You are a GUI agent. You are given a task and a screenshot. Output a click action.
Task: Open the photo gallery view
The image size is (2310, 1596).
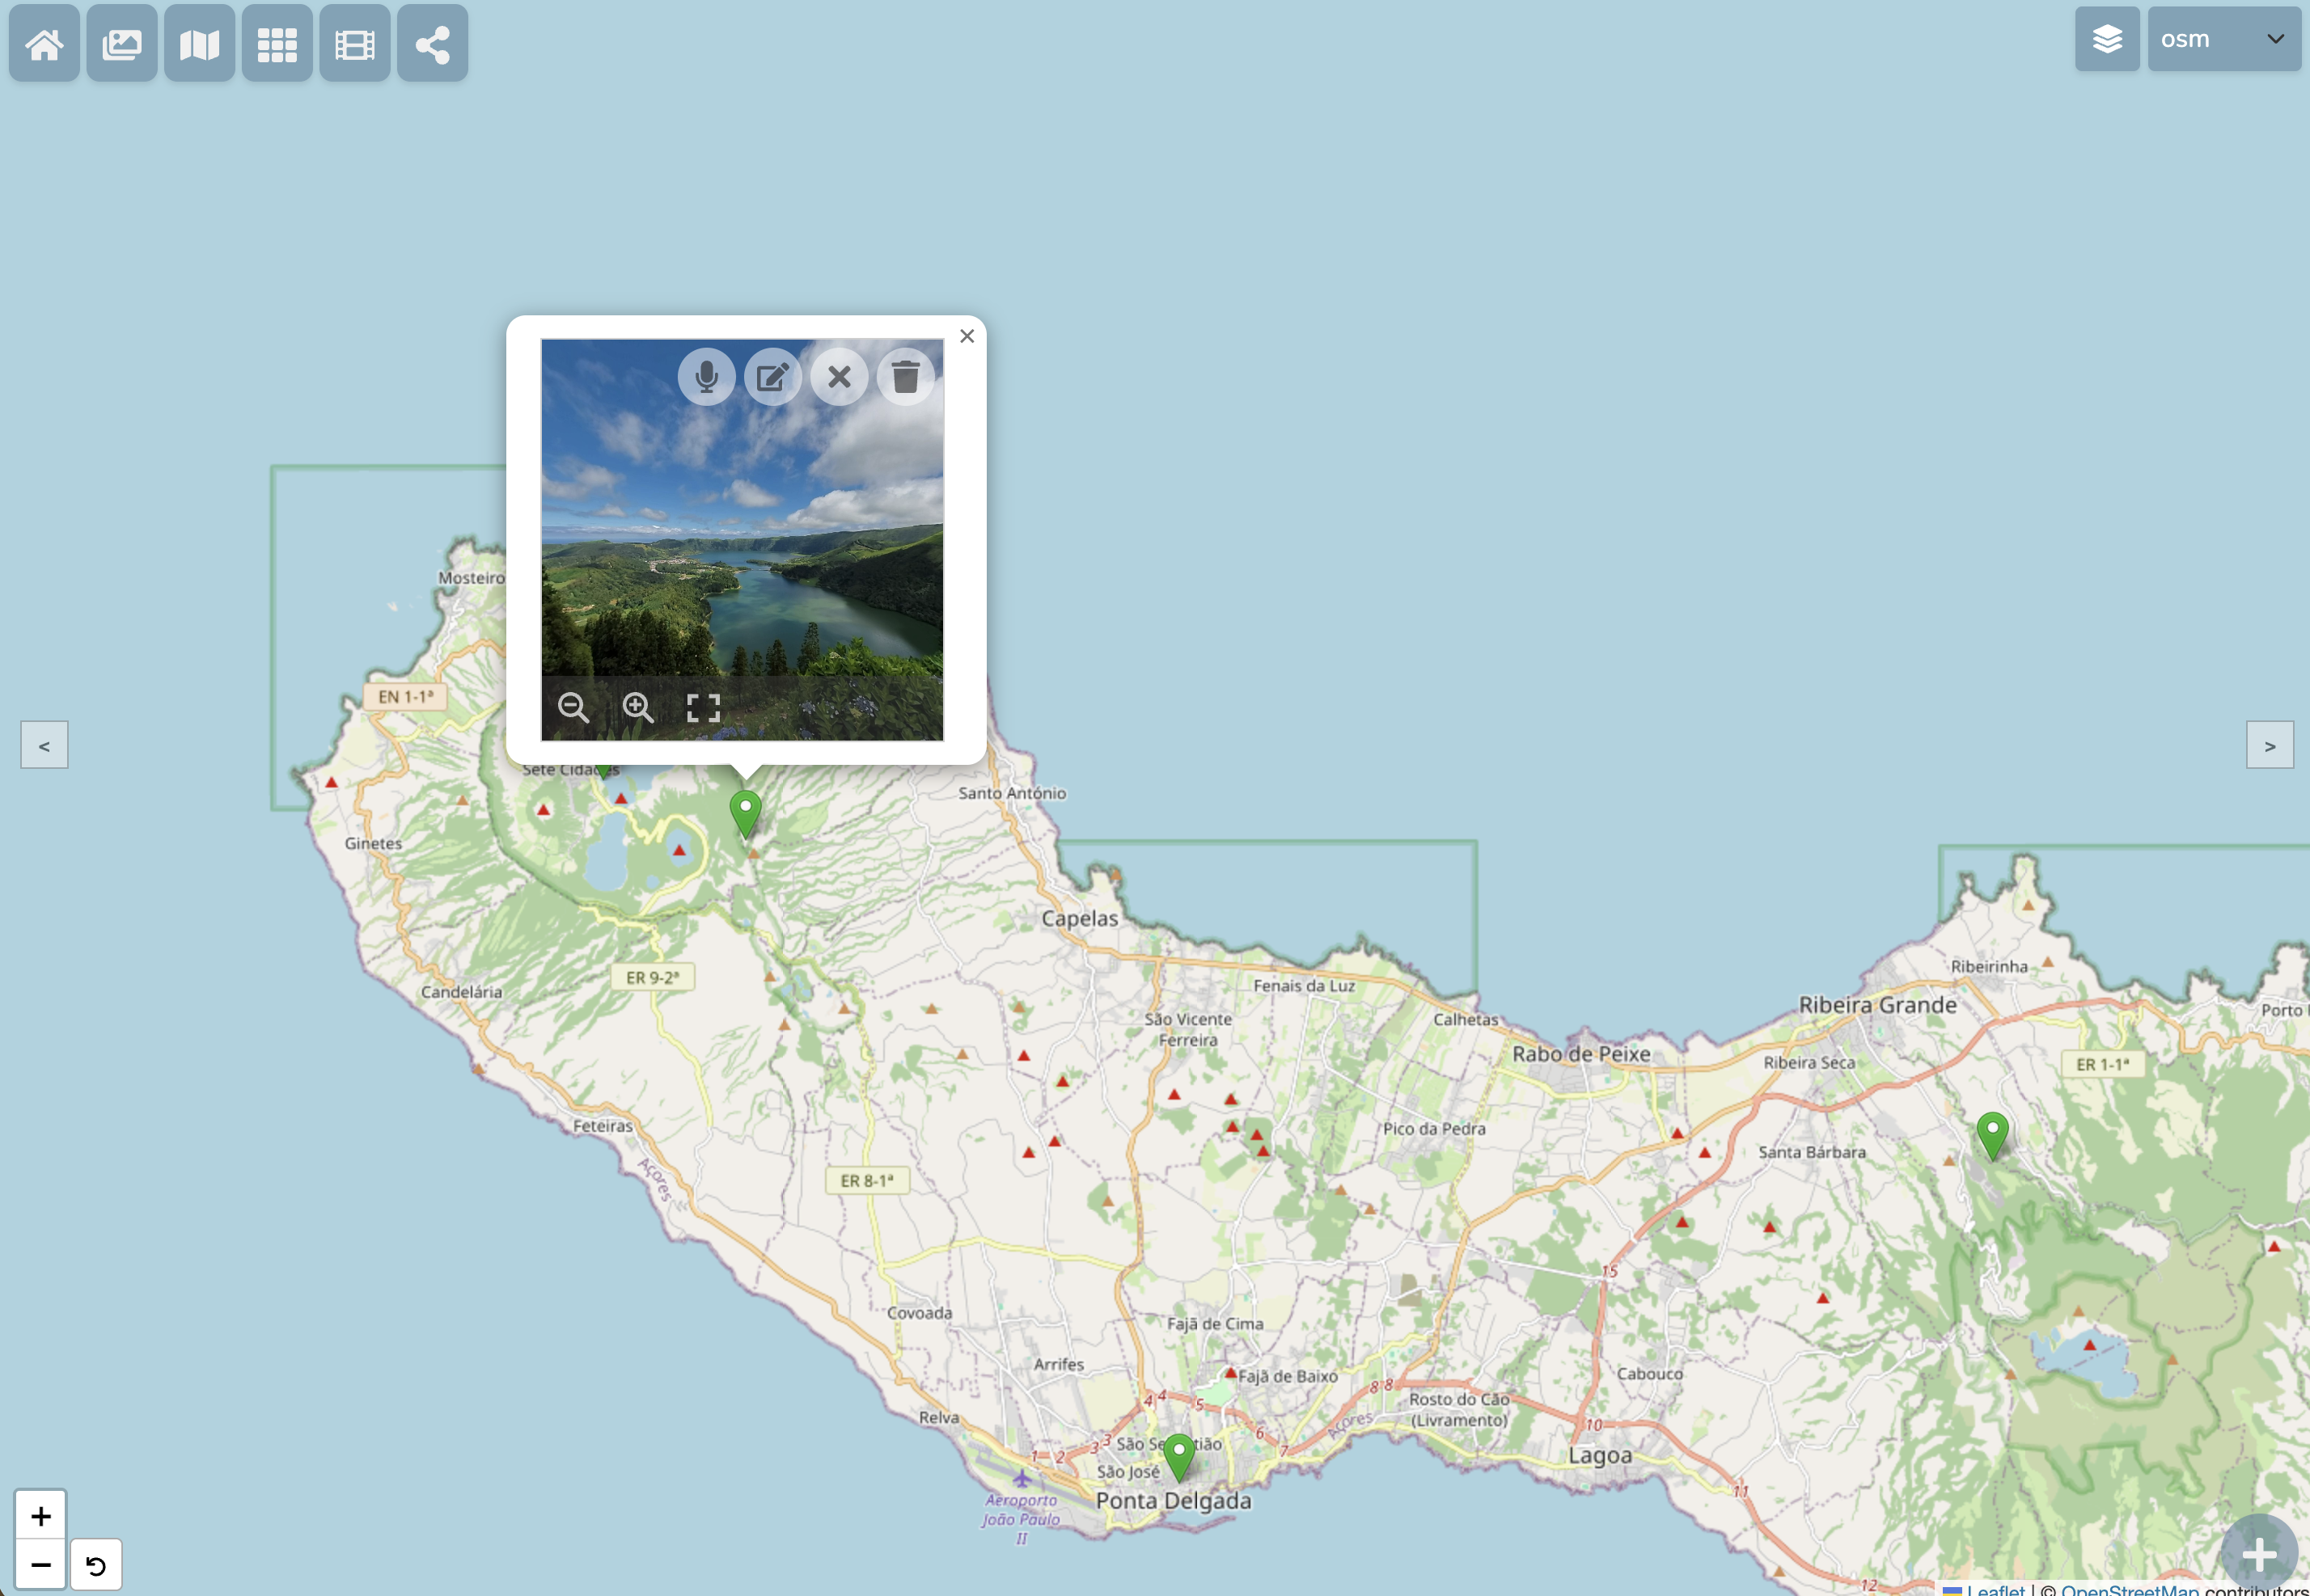tap(121, 42)
